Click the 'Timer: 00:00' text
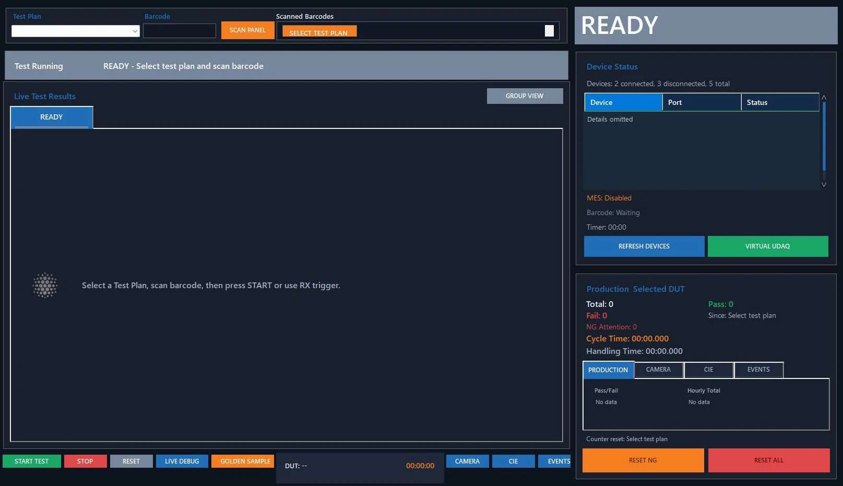This screenshot has height=486, width=843. [x=607, y=228]
